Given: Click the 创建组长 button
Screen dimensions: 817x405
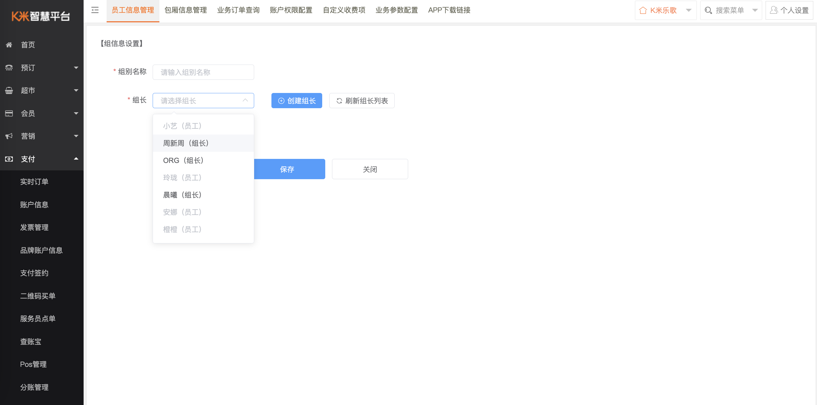Looking at the screenshot, I should [296, 101].
